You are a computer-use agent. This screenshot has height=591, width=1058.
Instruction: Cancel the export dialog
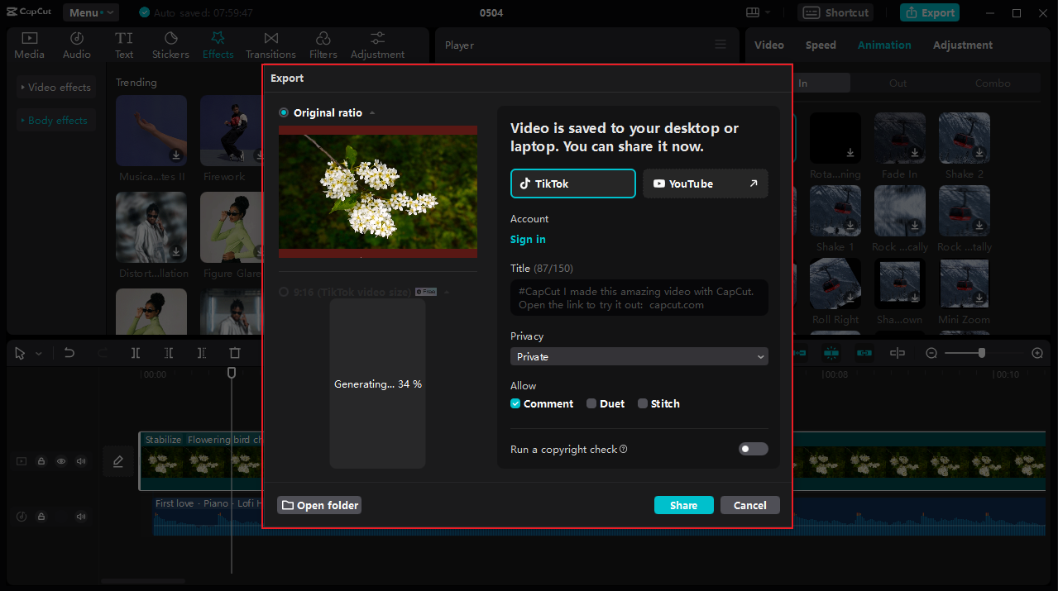point(750,505)
